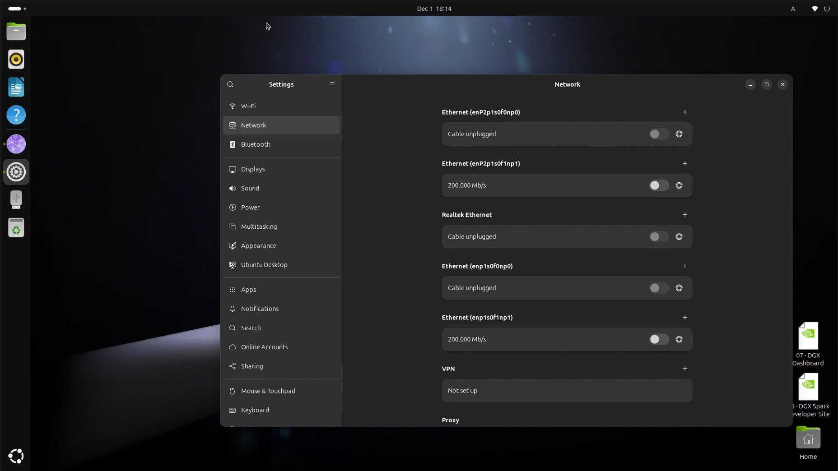Open the Files app in dock
The width and height of the screenshot is (838, 471).
pos(16,32)
